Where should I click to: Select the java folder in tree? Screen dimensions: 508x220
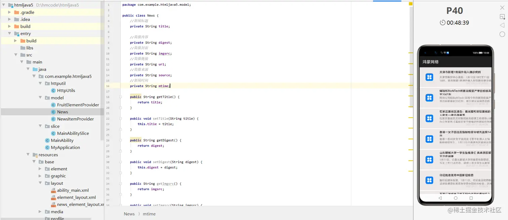point(42,69)
